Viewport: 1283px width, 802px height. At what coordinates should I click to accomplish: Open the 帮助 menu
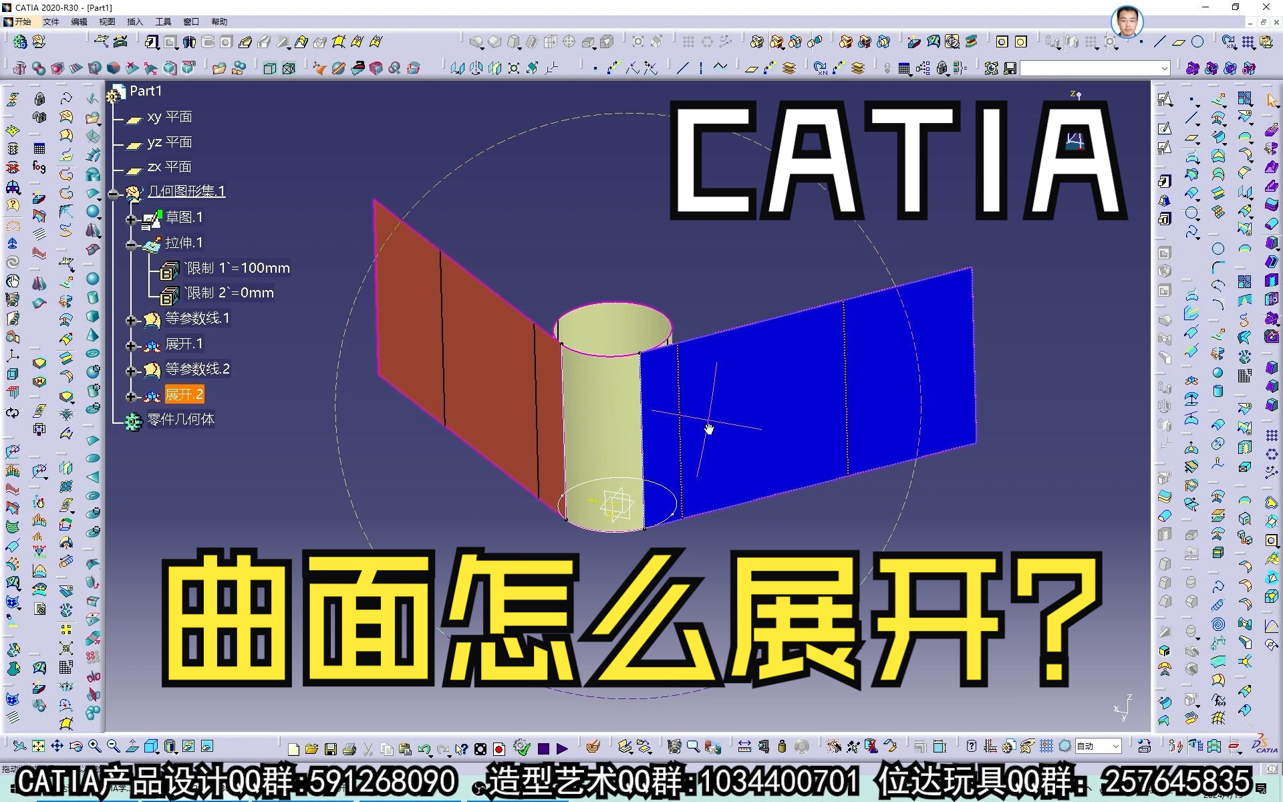pyautogui.click(x=219, y=22)
